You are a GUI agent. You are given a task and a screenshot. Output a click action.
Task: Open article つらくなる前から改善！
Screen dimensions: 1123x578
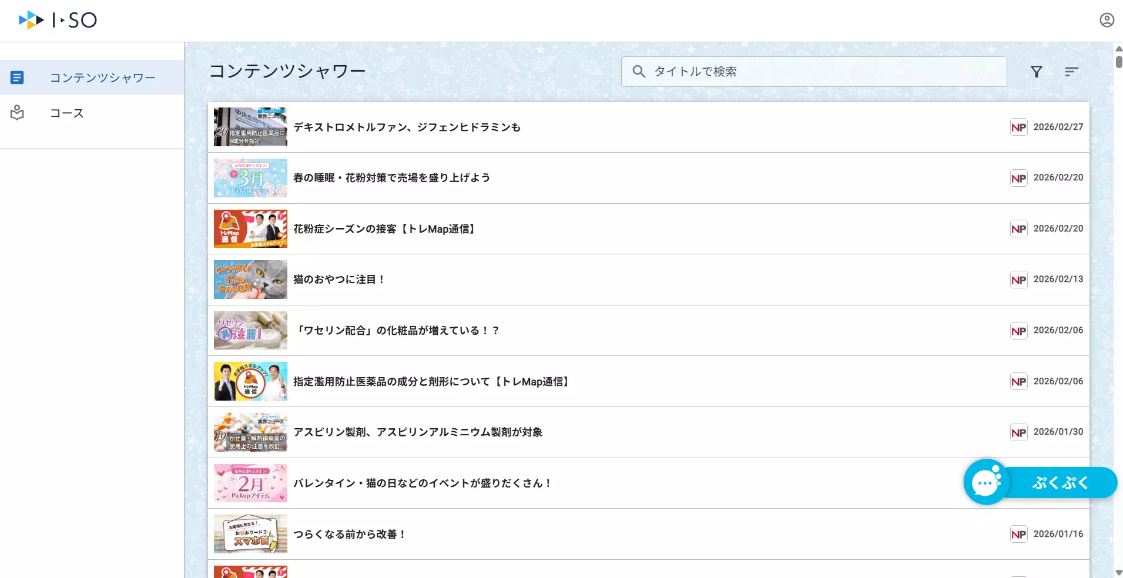click(350, 534)
